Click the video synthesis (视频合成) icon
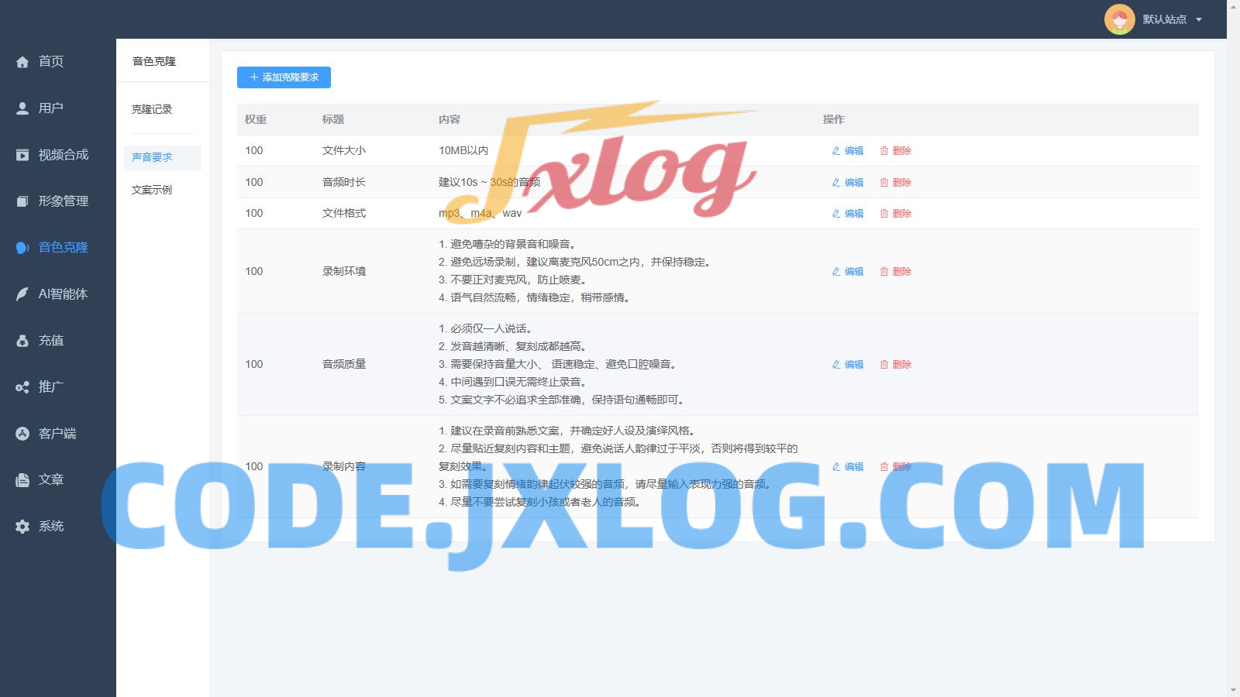 click(x=22, y=155)
